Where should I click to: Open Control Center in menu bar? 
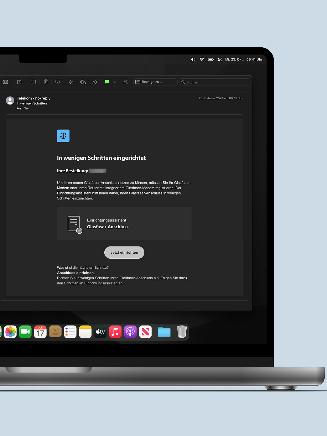coord(219,60)
